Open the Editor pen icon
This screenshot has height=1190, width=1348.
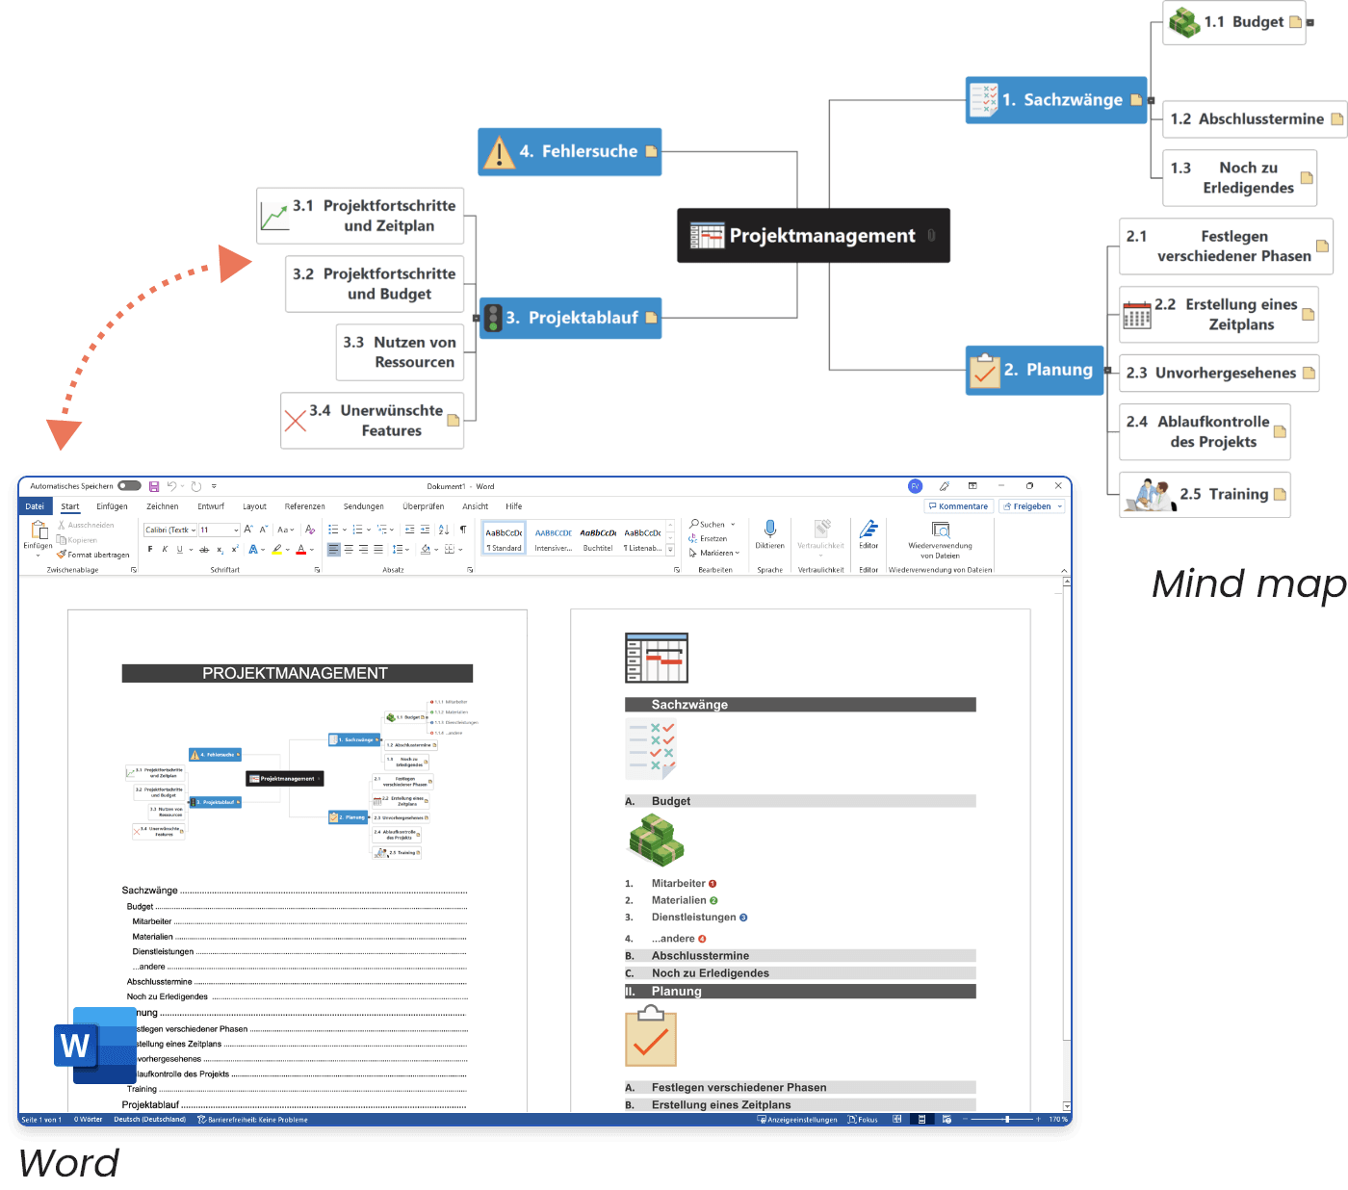point(868,529)
